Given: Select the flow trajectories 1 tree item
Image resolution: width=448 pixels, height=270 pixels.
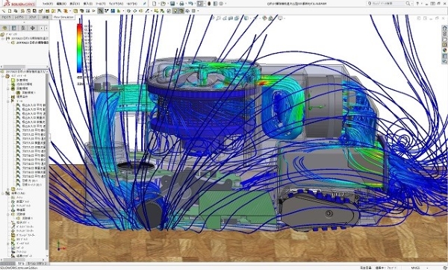Looking at the screenshot, I should [28, 218].
